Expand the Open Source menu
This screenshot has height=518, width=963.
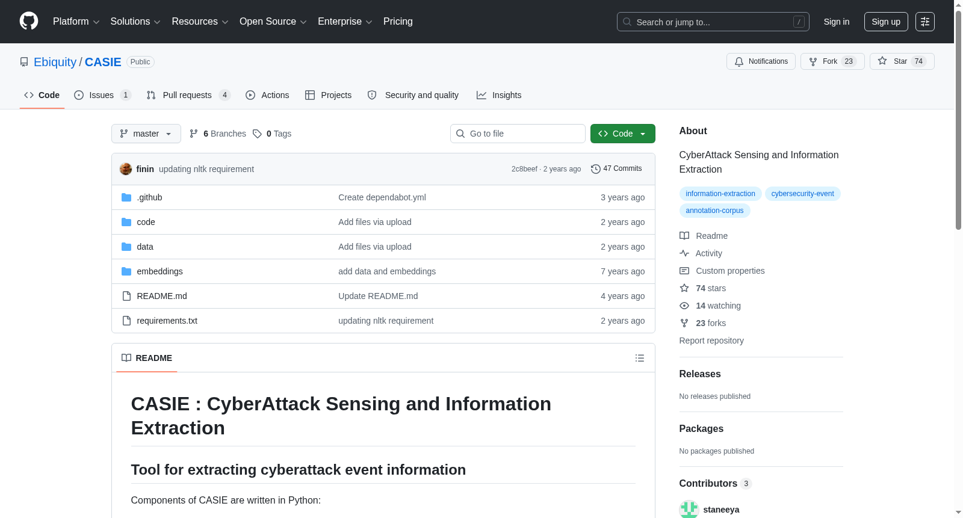pos(273,22)
